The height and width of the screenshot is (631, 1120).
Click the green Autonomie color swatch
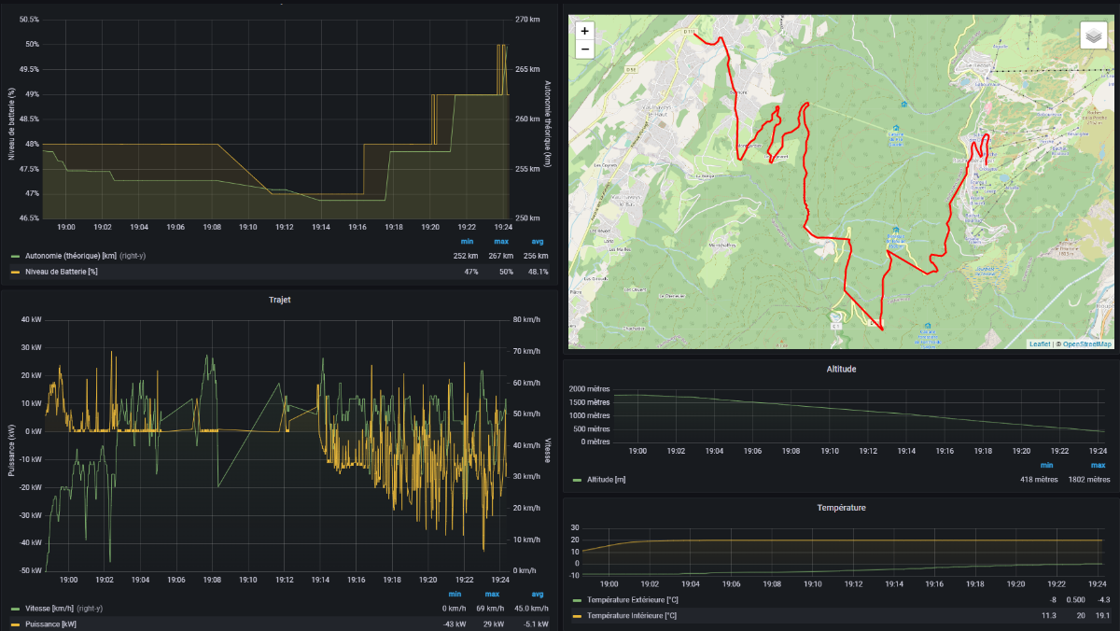tap(15, 255)
